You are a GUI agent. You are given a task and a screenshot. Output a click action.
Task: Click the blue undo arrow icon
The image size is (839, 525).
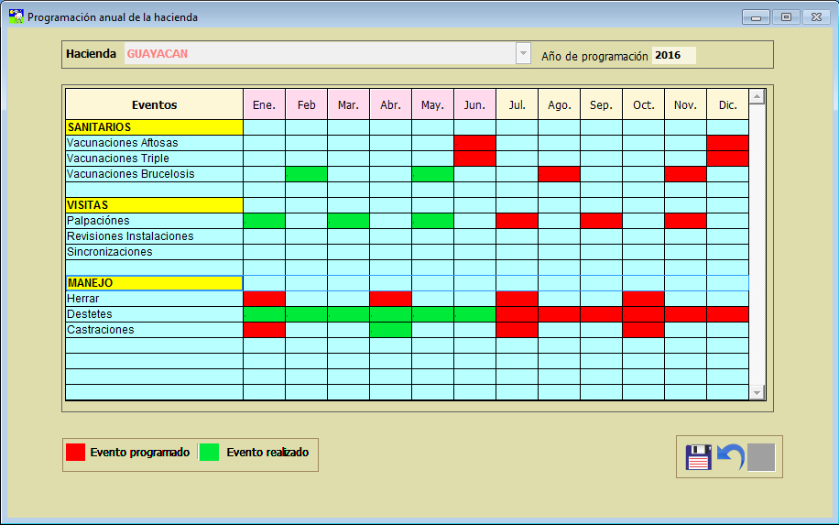tap(730, 457)
